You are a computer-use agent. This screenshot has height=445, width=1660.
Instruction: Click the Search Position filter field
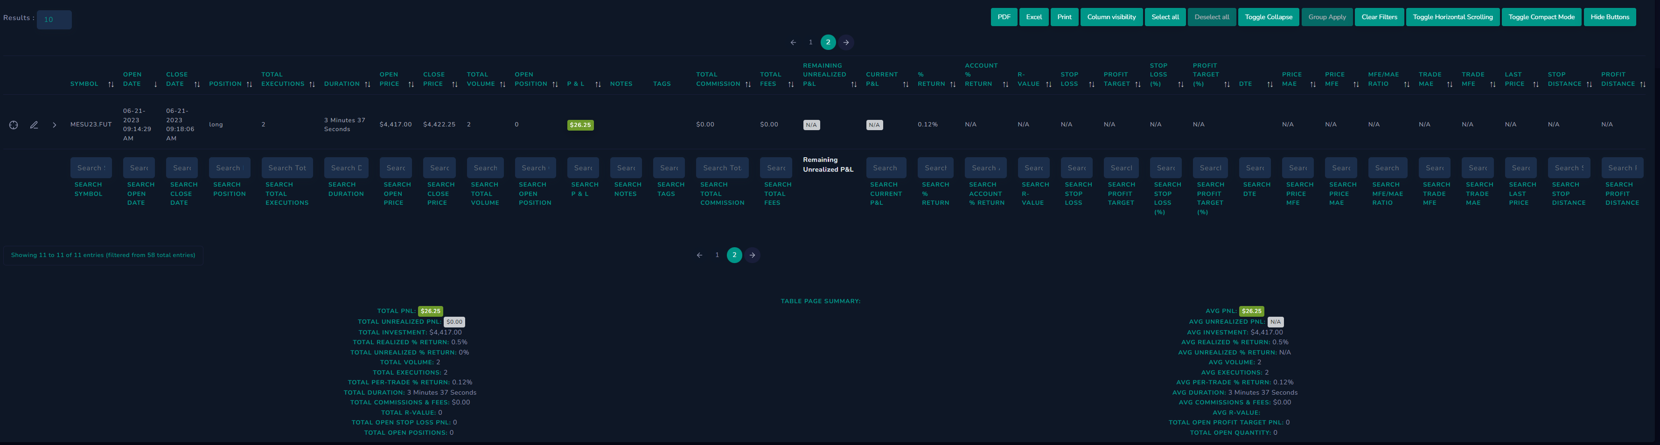(x=230, y=168)
